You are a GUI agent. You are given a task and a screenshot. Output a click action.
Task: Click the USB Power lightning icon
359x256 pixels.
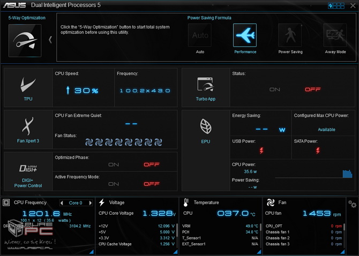tap(261, 150)
